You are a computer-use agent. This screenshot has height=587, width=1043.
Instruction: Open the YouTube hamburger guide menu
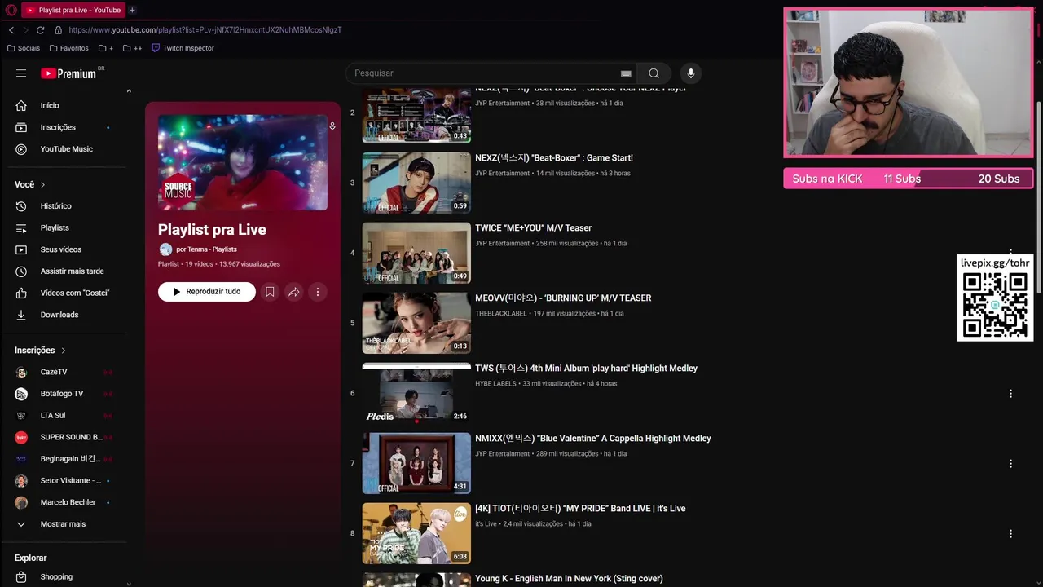pos(21,73)
